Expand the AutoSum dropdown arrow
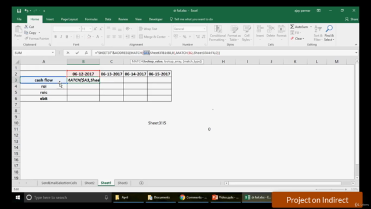Screen dimensions: 371x209 point(311,27)
